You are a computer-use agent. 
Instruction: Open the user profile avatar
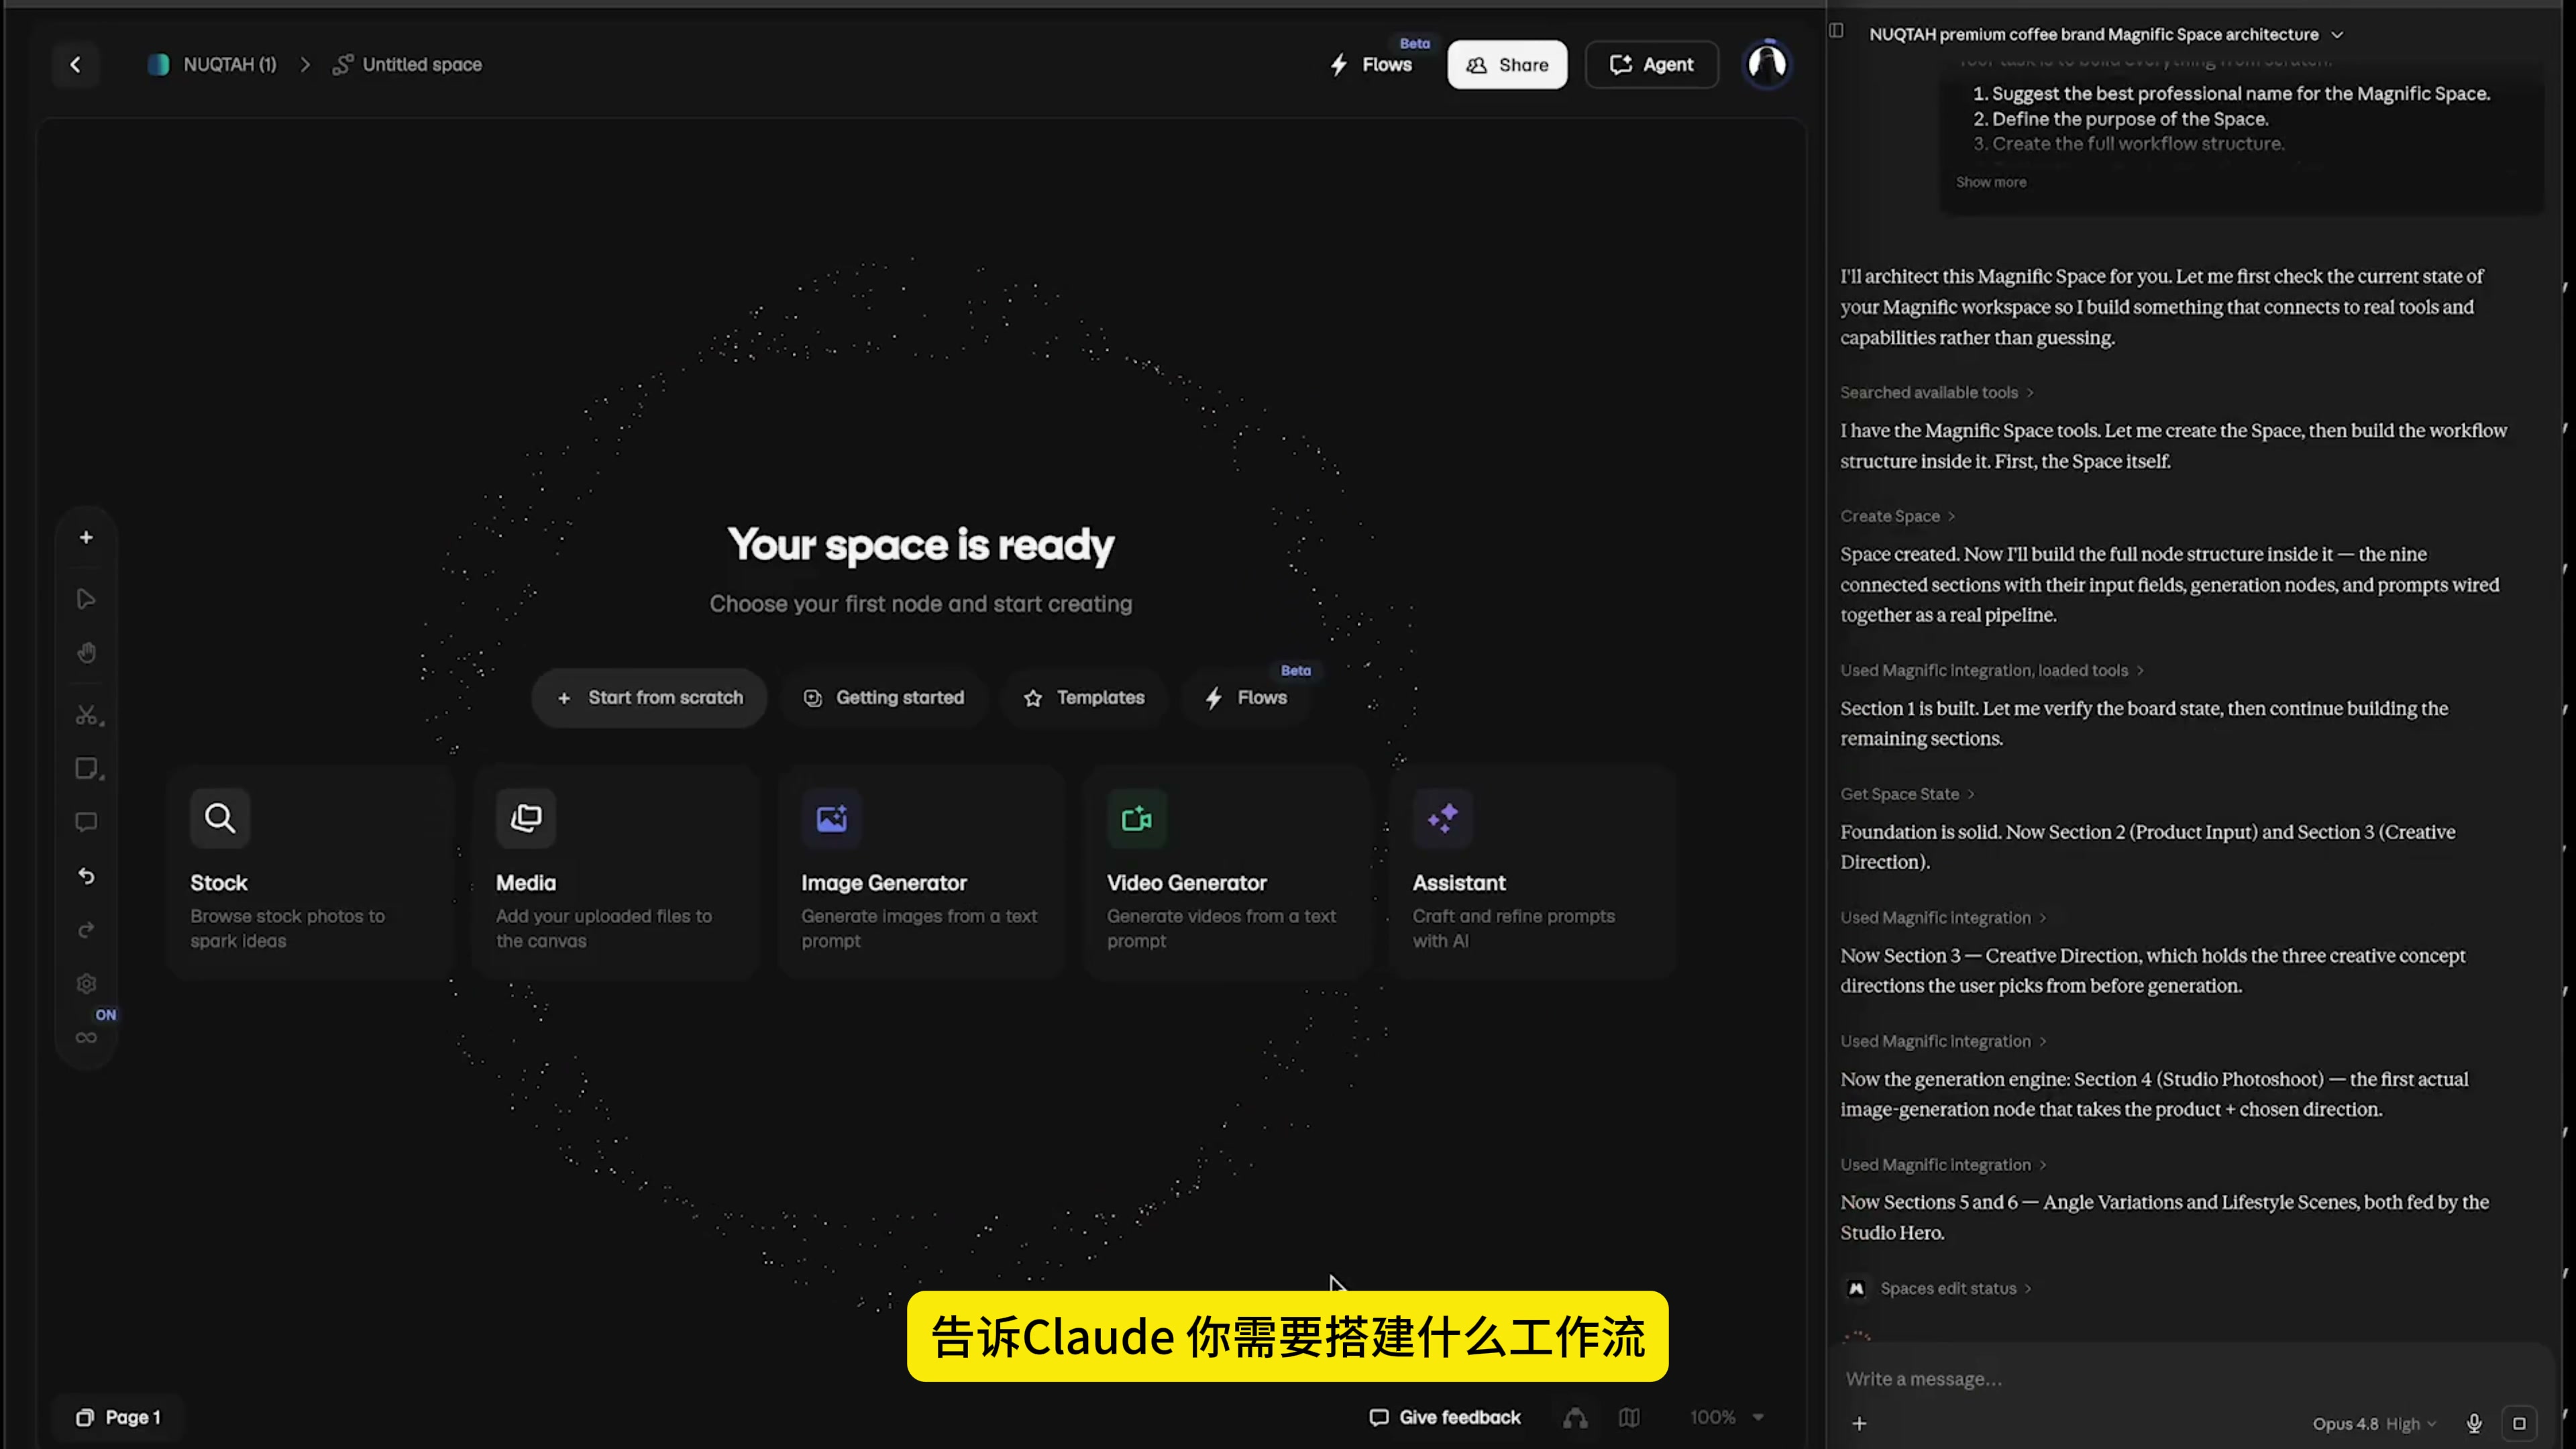click(1767, 65)
